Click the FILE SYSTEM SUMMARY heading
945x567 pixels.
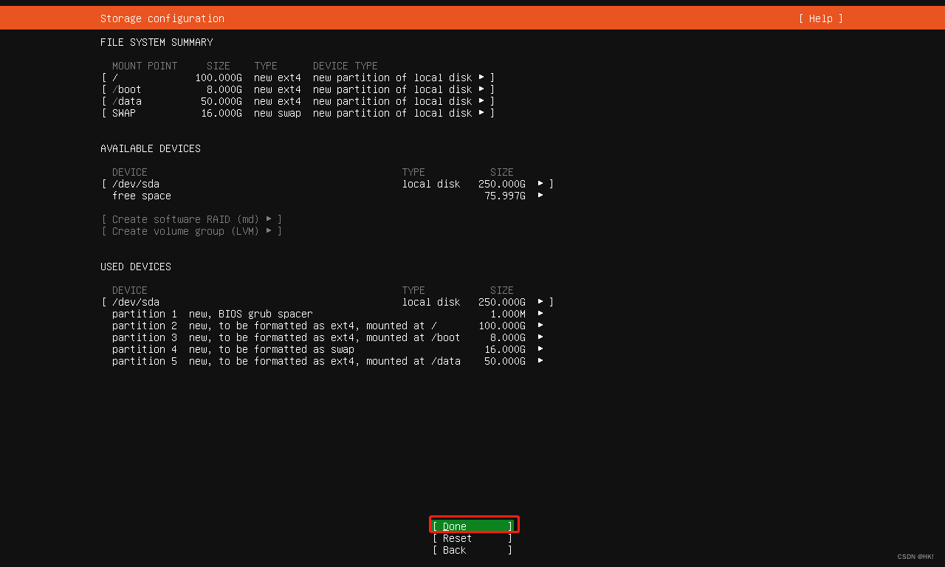pos(157,42)
